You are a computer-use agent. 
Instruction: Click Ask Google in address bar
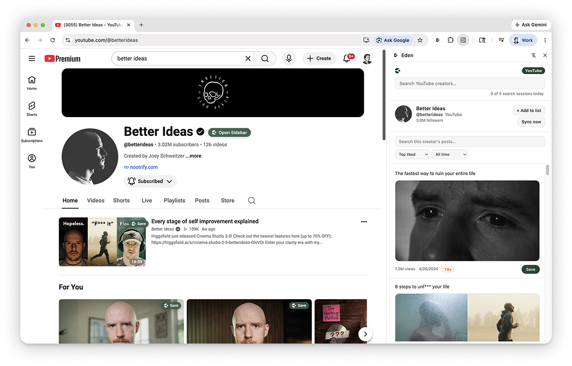point(393,40)
